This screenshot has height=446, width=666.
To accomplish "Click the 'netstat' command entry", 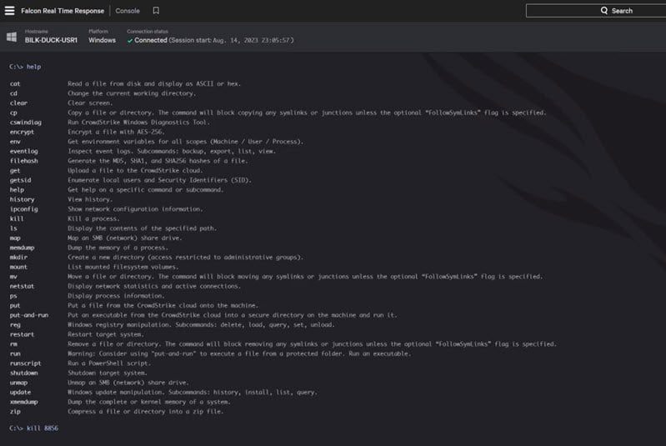I will pos(23,286).
